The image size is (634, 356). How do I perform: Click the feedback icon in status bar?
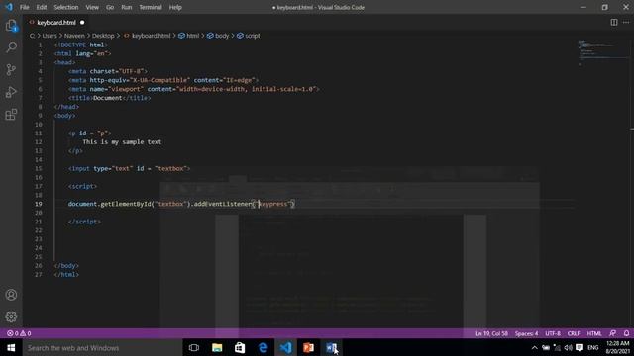613,333
